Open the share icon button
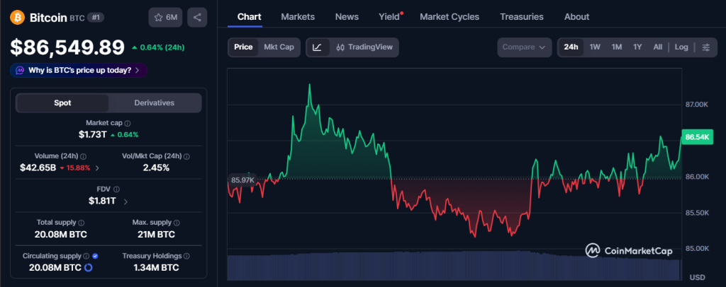 (197, 18)
